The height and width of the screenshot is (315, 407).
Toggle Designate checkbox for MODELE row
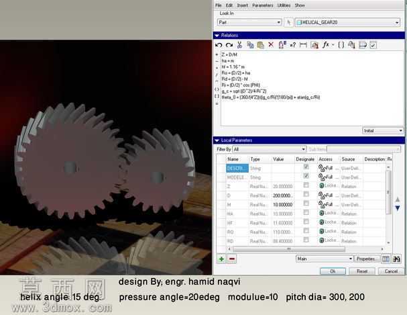pyautogui.click(x=306, y=176)
